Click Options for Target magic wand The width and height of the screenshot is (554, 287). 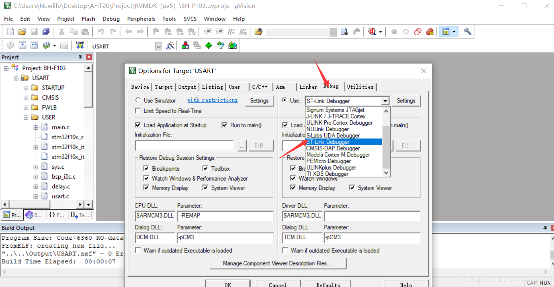[x=170, y=46]
